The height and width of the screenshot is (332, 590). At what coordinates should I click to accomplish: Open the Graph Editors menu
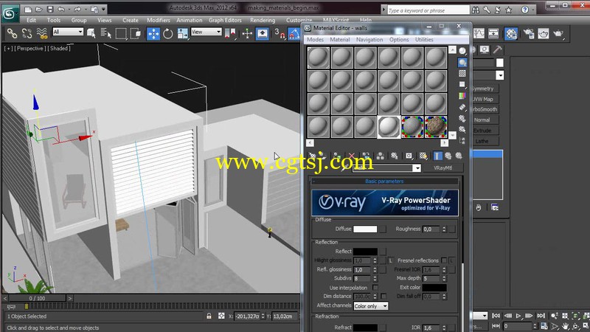click(x=225, y=20)
